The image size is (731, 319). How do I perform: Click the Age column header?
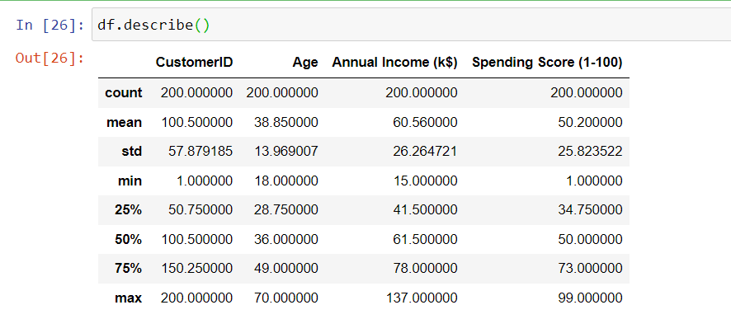(305, 63)
